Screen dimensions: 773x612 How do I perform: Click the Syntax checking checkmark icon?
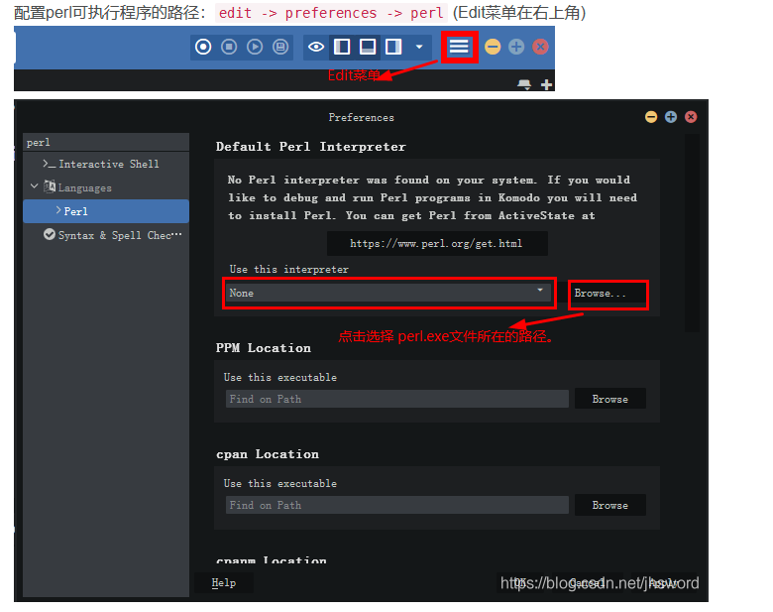50,234
